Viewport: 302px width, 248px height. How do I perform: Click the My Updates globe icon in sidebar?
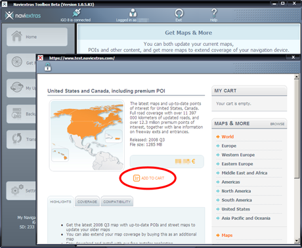tap(17, 87)
